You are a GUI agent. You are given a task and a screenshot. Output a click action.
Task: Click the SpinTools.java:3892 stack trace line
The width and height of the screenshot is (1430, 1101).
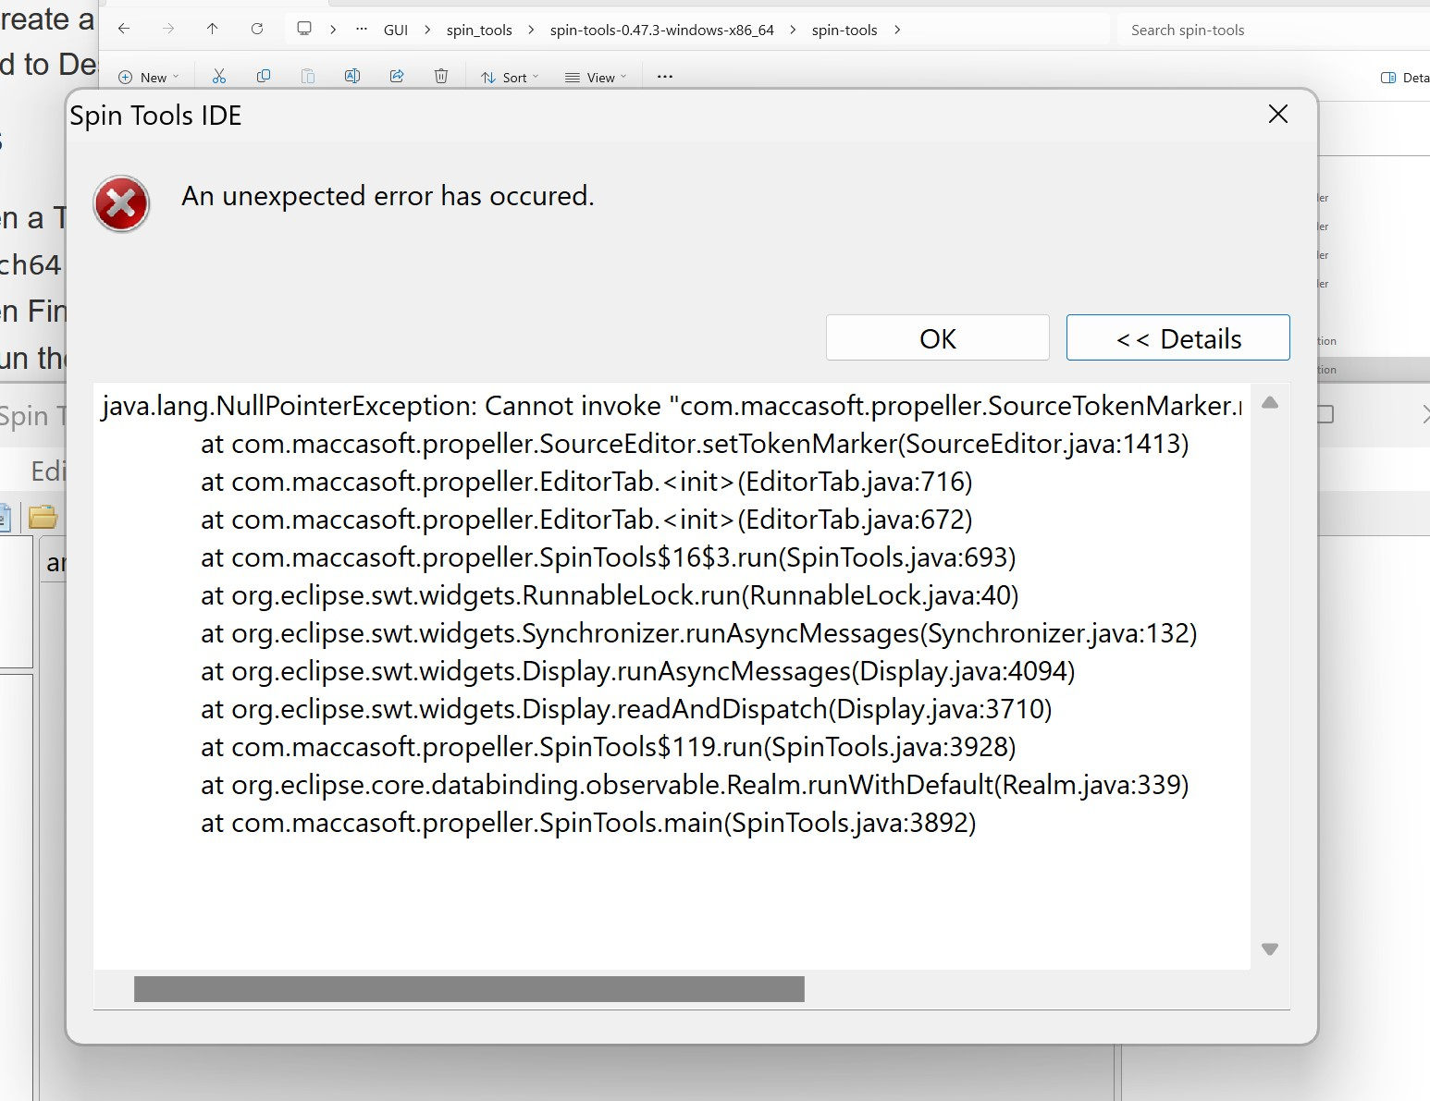coord(588,823)
